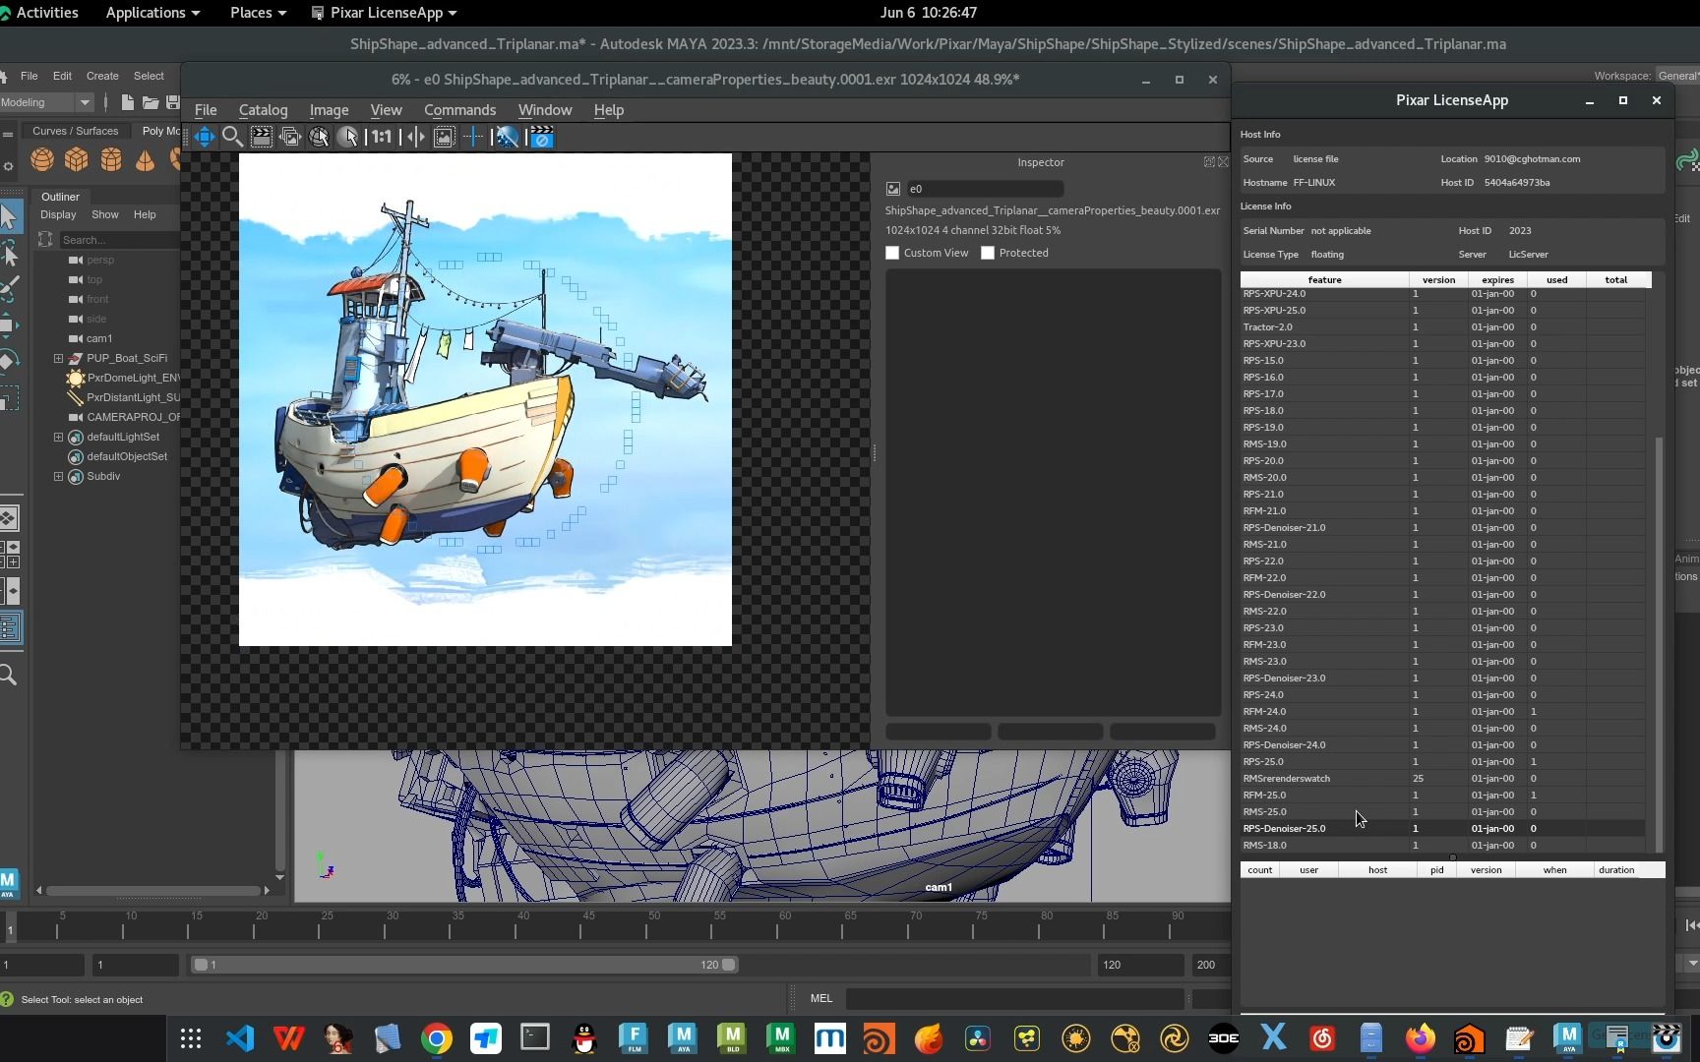Screen dimensions: 1700x1062
Task: Sort license features by the expires column header
Action: pos(1496,279)
